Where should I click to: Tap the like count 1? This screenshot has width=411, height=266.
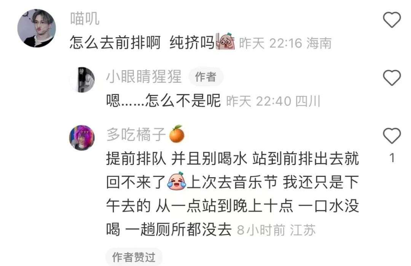point(392,158)
